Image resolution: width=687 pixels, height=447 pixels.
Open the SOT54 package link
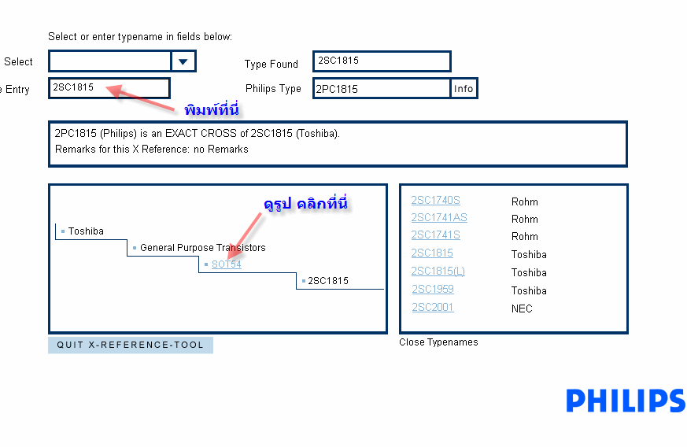(226, 264)
